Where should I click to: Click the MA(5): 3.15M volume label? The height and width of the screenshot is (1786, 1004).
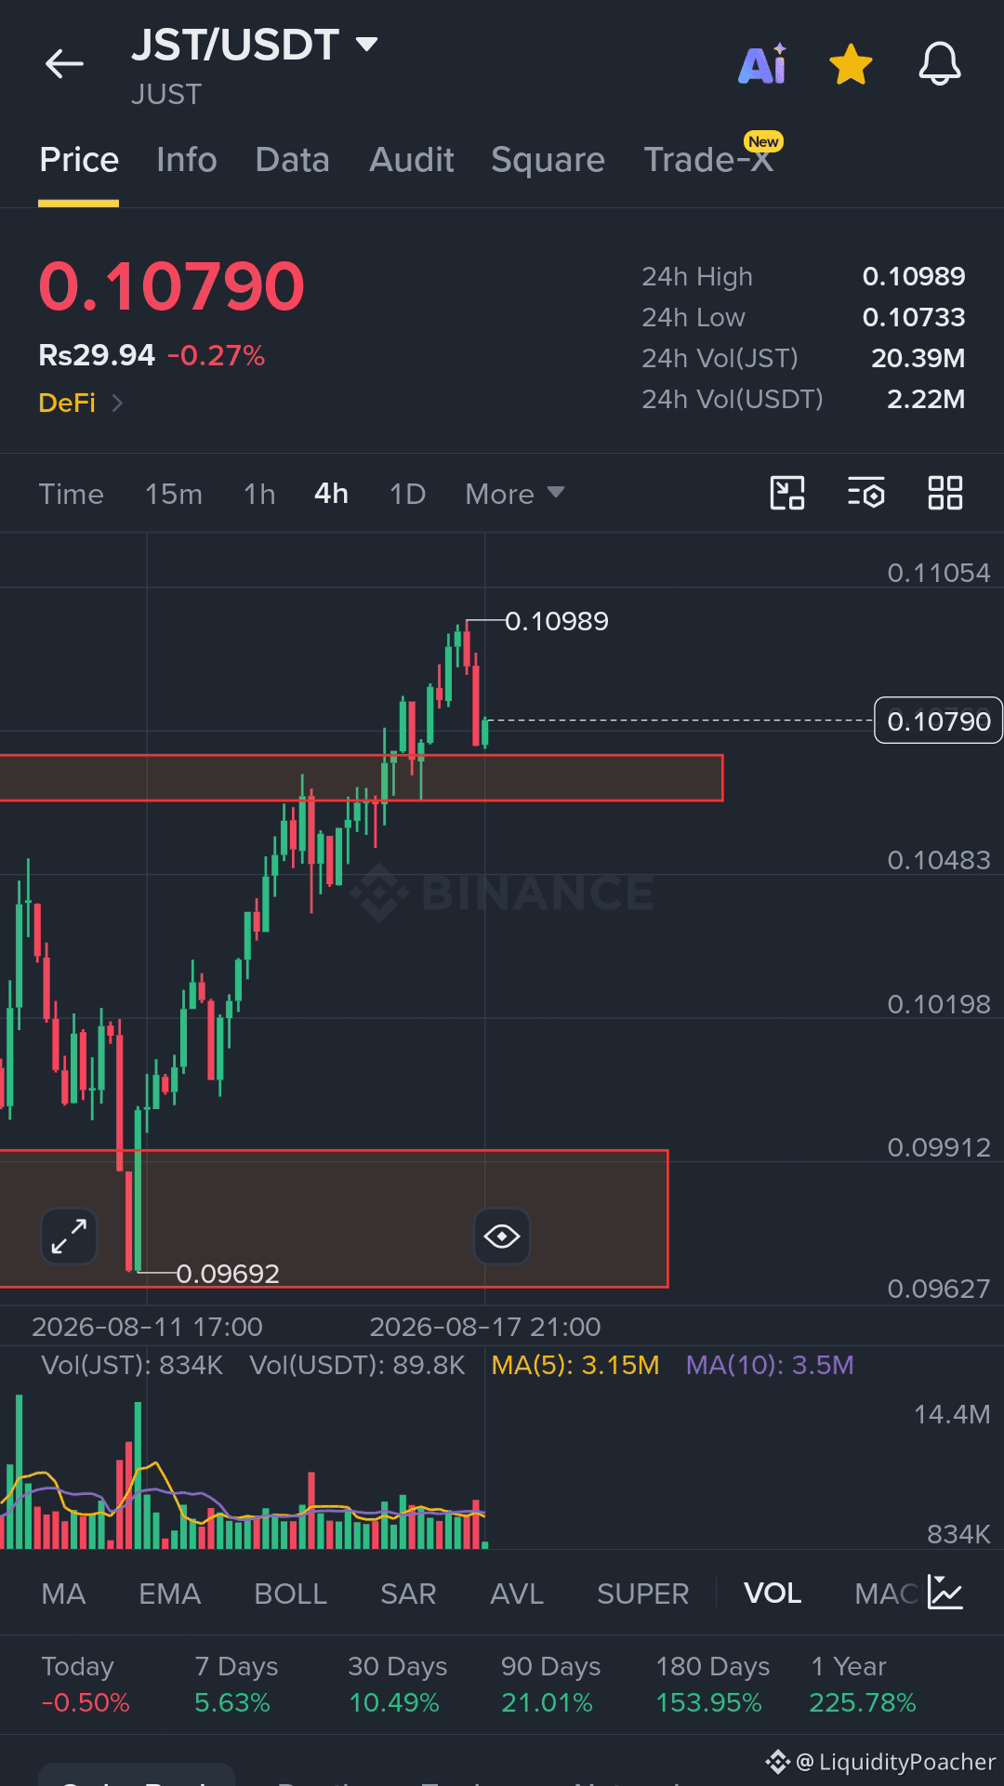tap(575, 1365)
